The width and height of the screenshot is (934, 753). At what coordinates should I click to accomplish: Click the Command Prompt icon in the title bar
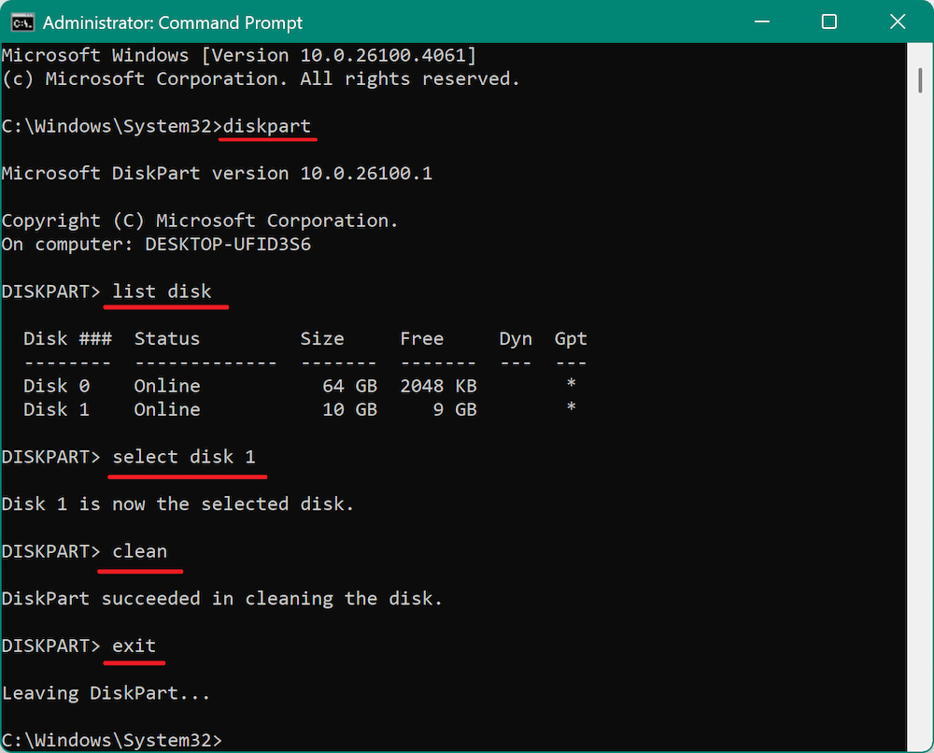click(21, 21)
